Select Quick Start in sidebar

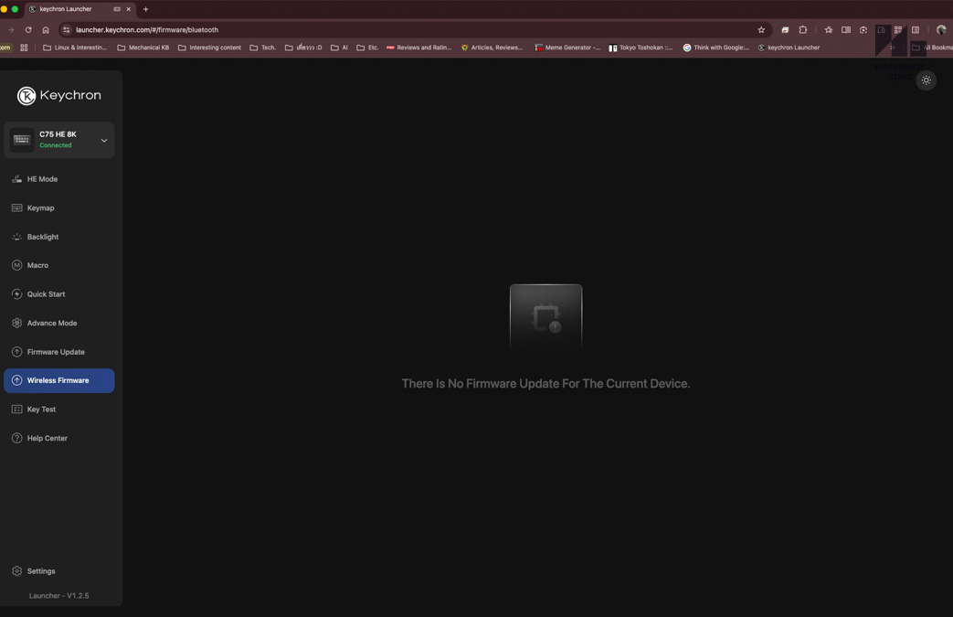click(46, 294)
